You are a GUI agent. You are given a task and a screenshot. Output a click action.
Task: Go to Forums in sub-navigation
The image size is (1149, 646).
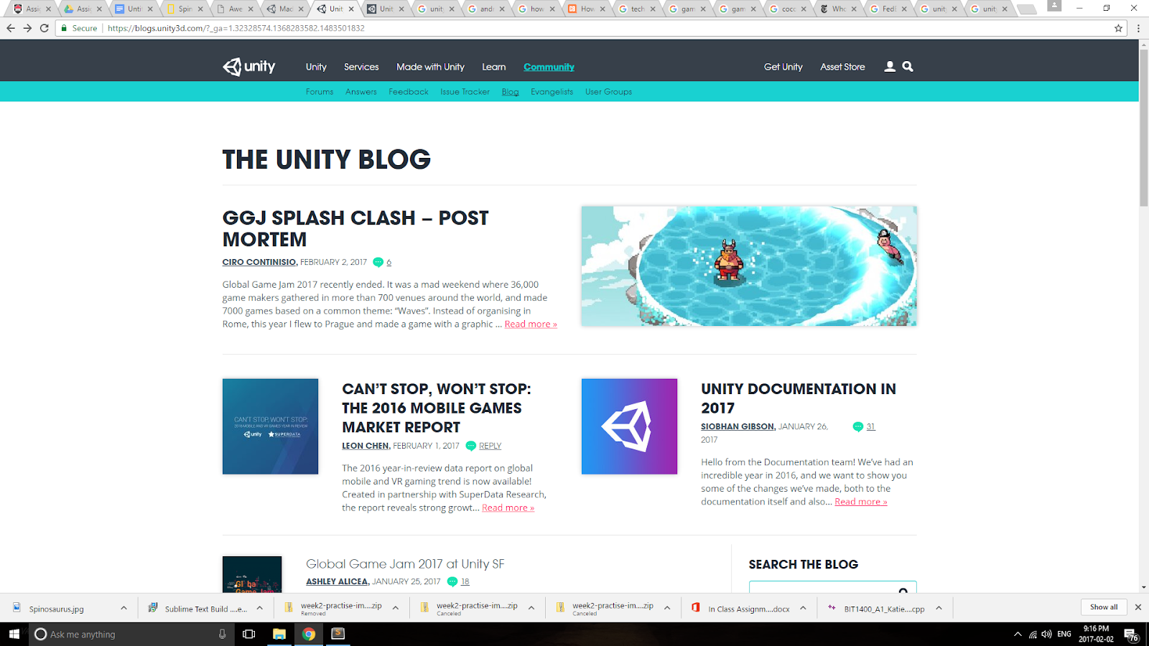(320, 92)
